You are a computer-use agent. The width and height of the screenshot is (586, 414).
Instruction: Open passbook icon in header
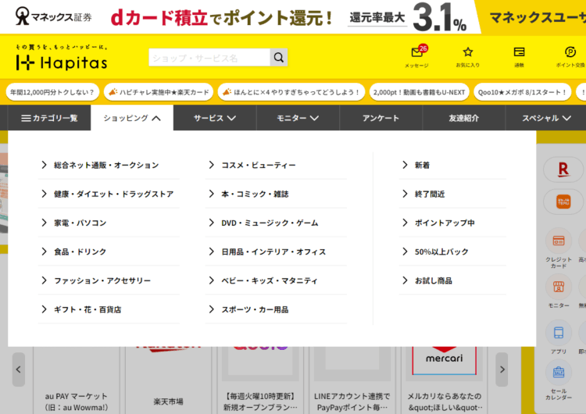point(519,52)
